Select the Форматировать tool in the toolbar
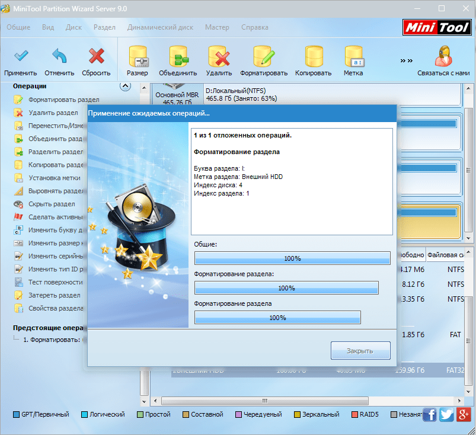 pos(263,59)
